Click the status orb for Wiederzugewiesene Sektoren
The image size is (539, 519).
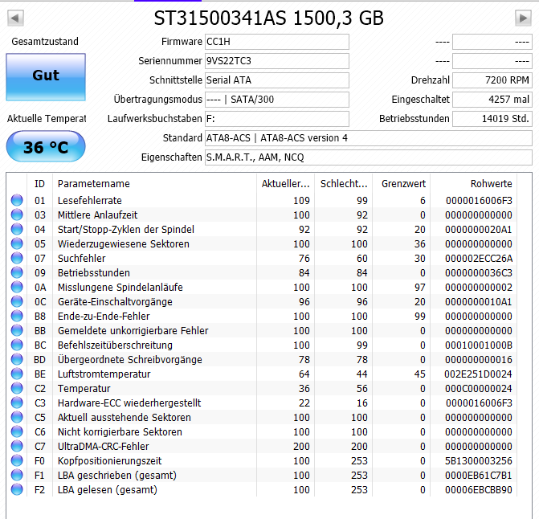click(x=17, y=243)
